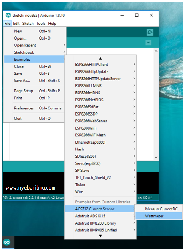Choose Save As... from the File menu
The image size is (185, 250).
click(x=34, y=81)
